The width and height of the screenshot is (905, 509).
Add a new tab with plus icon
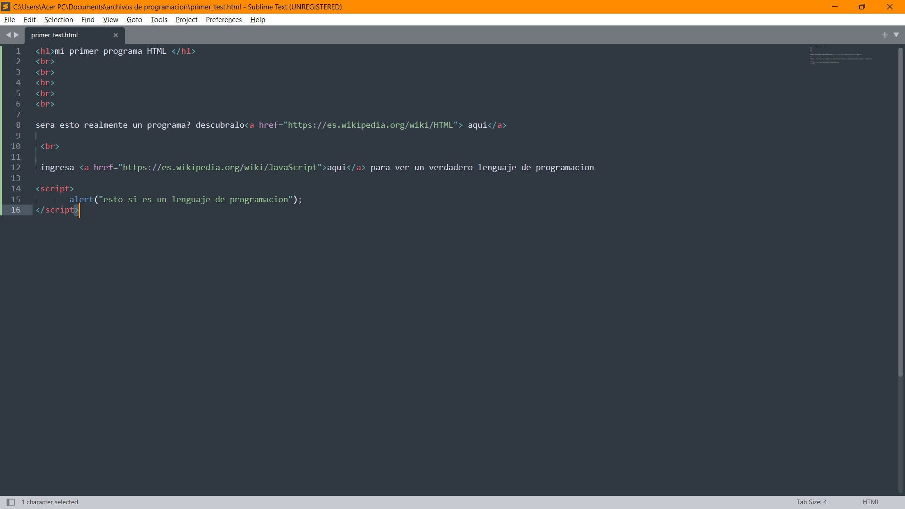pyautogui.click(x=885, y=35)
